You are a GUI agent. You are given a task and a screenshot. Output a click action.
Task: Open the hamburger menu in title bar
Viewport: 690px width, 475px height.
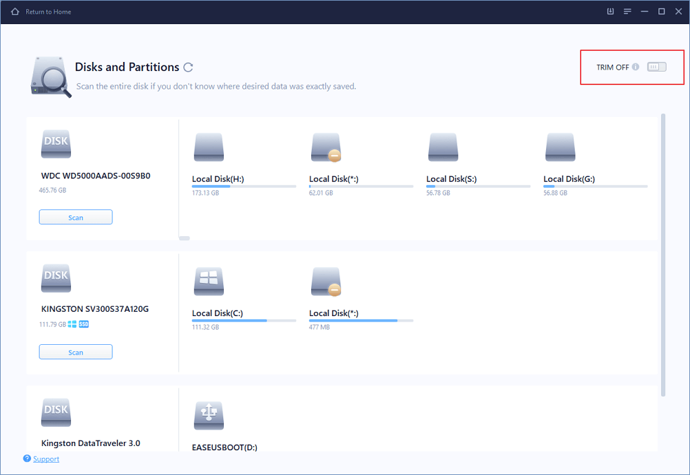[x=627, y=12]
